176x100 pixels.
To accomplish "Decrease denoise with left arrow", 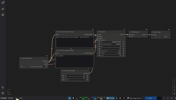I will (x=99, y=55).
